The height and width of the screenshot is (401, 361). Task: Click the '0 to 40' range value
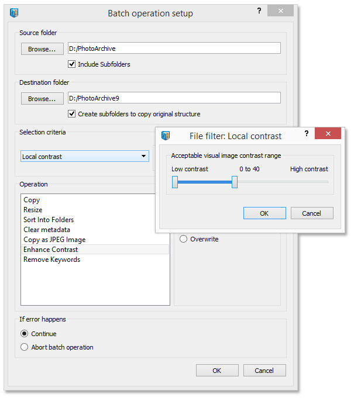tap(249, 169)
